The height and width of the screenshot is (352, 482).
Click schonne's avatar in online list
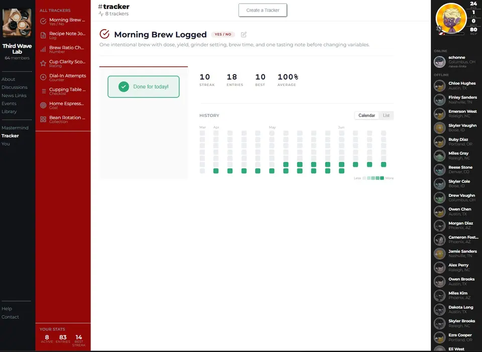(x=440, y=62)
